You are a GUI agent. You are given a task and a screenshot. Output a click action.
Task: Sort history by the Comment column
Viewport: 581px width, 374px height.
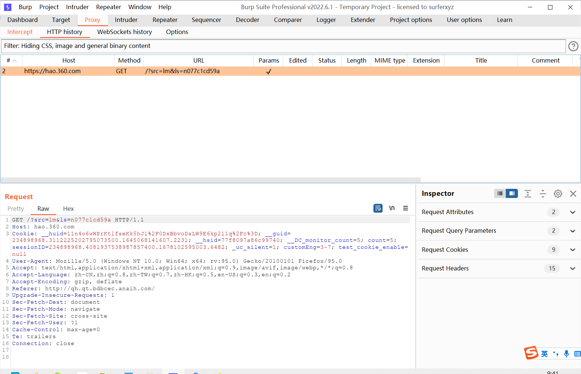[545, 61]
